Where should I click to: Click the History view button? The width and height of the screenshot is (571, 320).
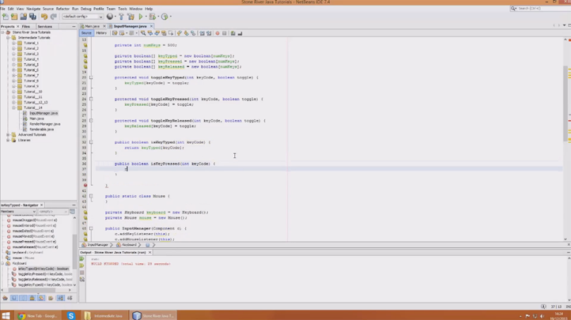coord(101,33)
